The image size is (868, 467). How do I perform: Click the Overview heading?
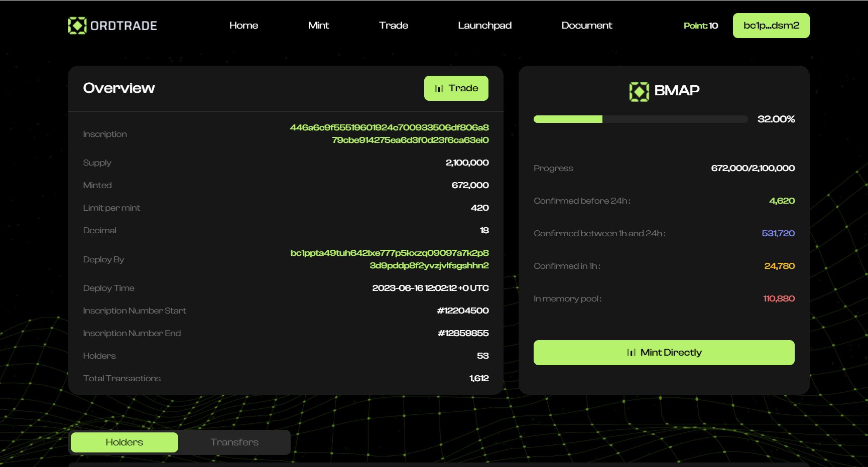coord(119,88)
